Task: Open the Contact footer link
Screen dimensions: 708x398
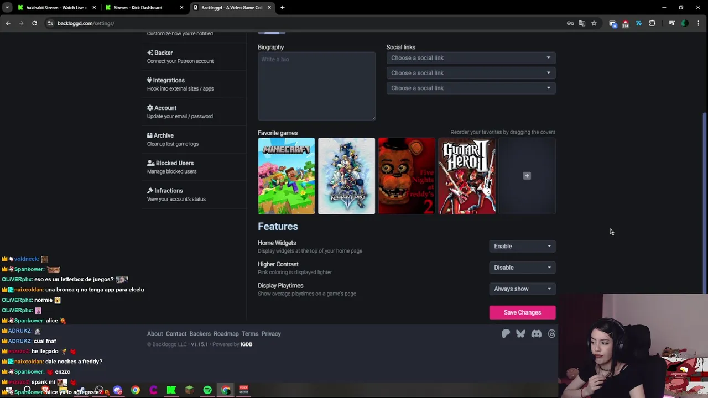Action: click(x=176, y=334)
